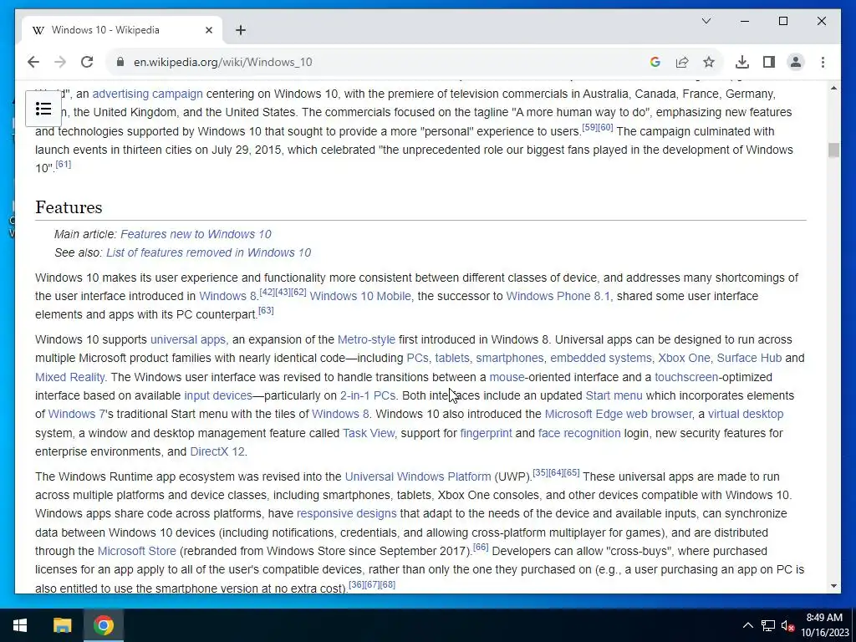Open citation reference [61]
856x642 pixels.
pyautogui.click(x=64, y=165)
